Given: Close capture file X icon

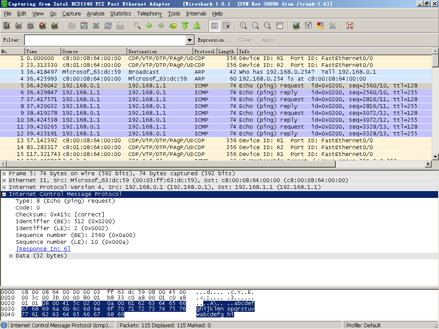Looking at the screenshot, I should [96, 26].
